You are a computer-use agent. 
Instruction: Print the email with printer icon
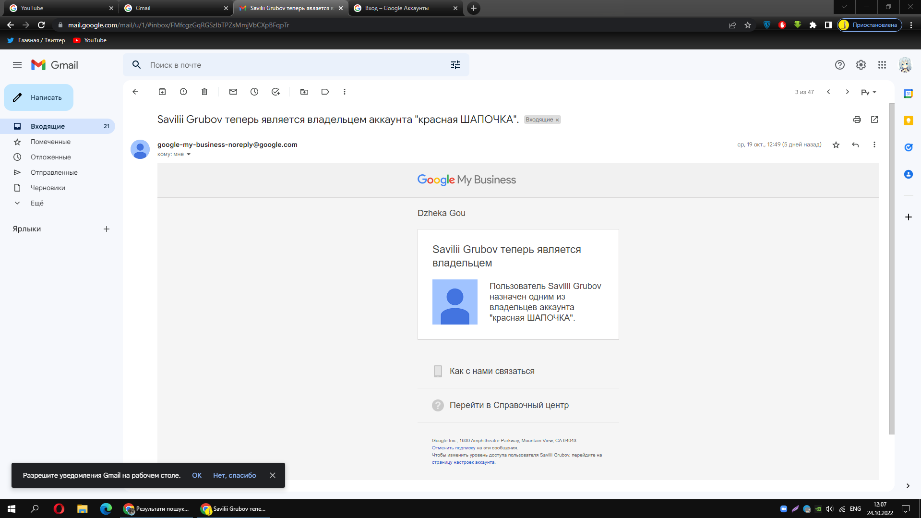pyautogui.click(x=857, y=120)
